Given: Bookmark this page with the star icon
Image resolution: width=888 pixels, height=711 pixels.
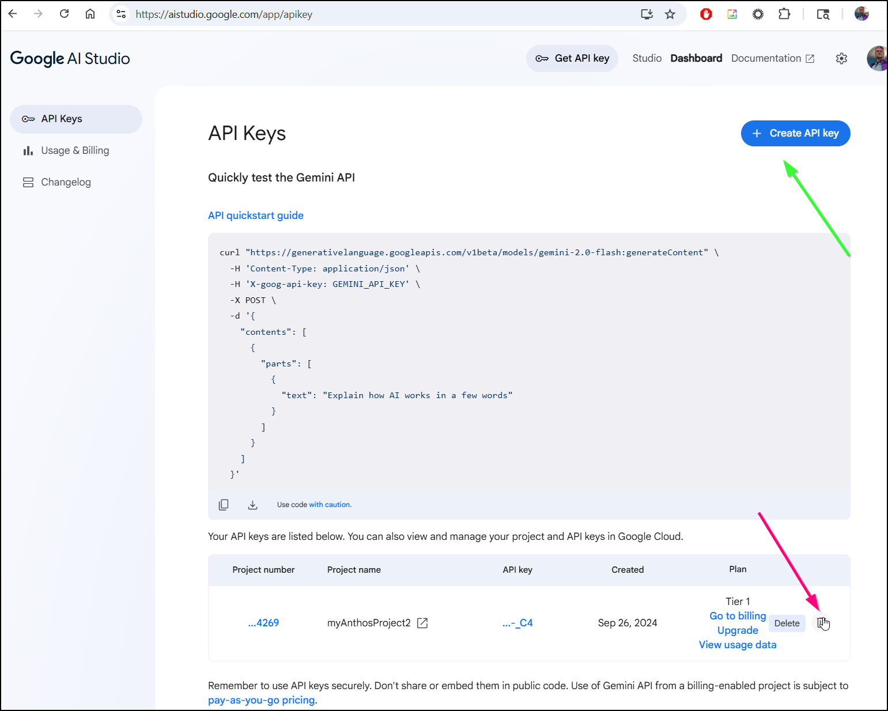Looking at the screenshot, I should coord(670,14).
